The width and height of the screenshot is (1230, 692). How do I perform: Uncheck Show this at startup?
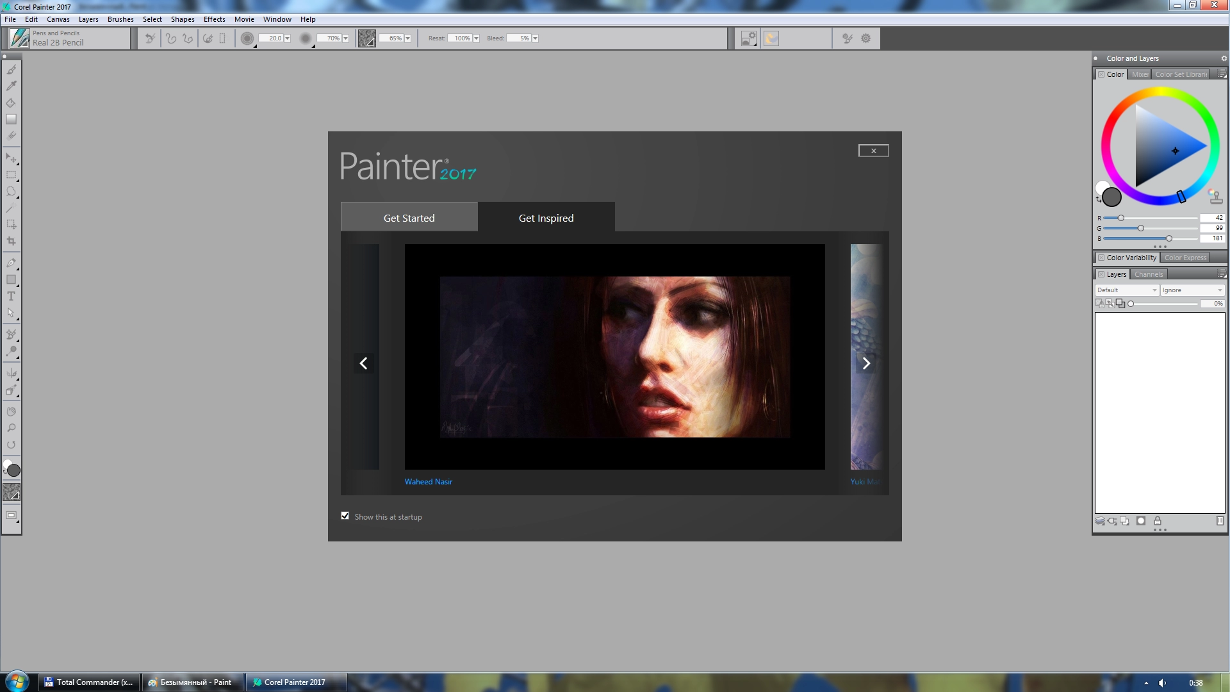coord(345,516)
